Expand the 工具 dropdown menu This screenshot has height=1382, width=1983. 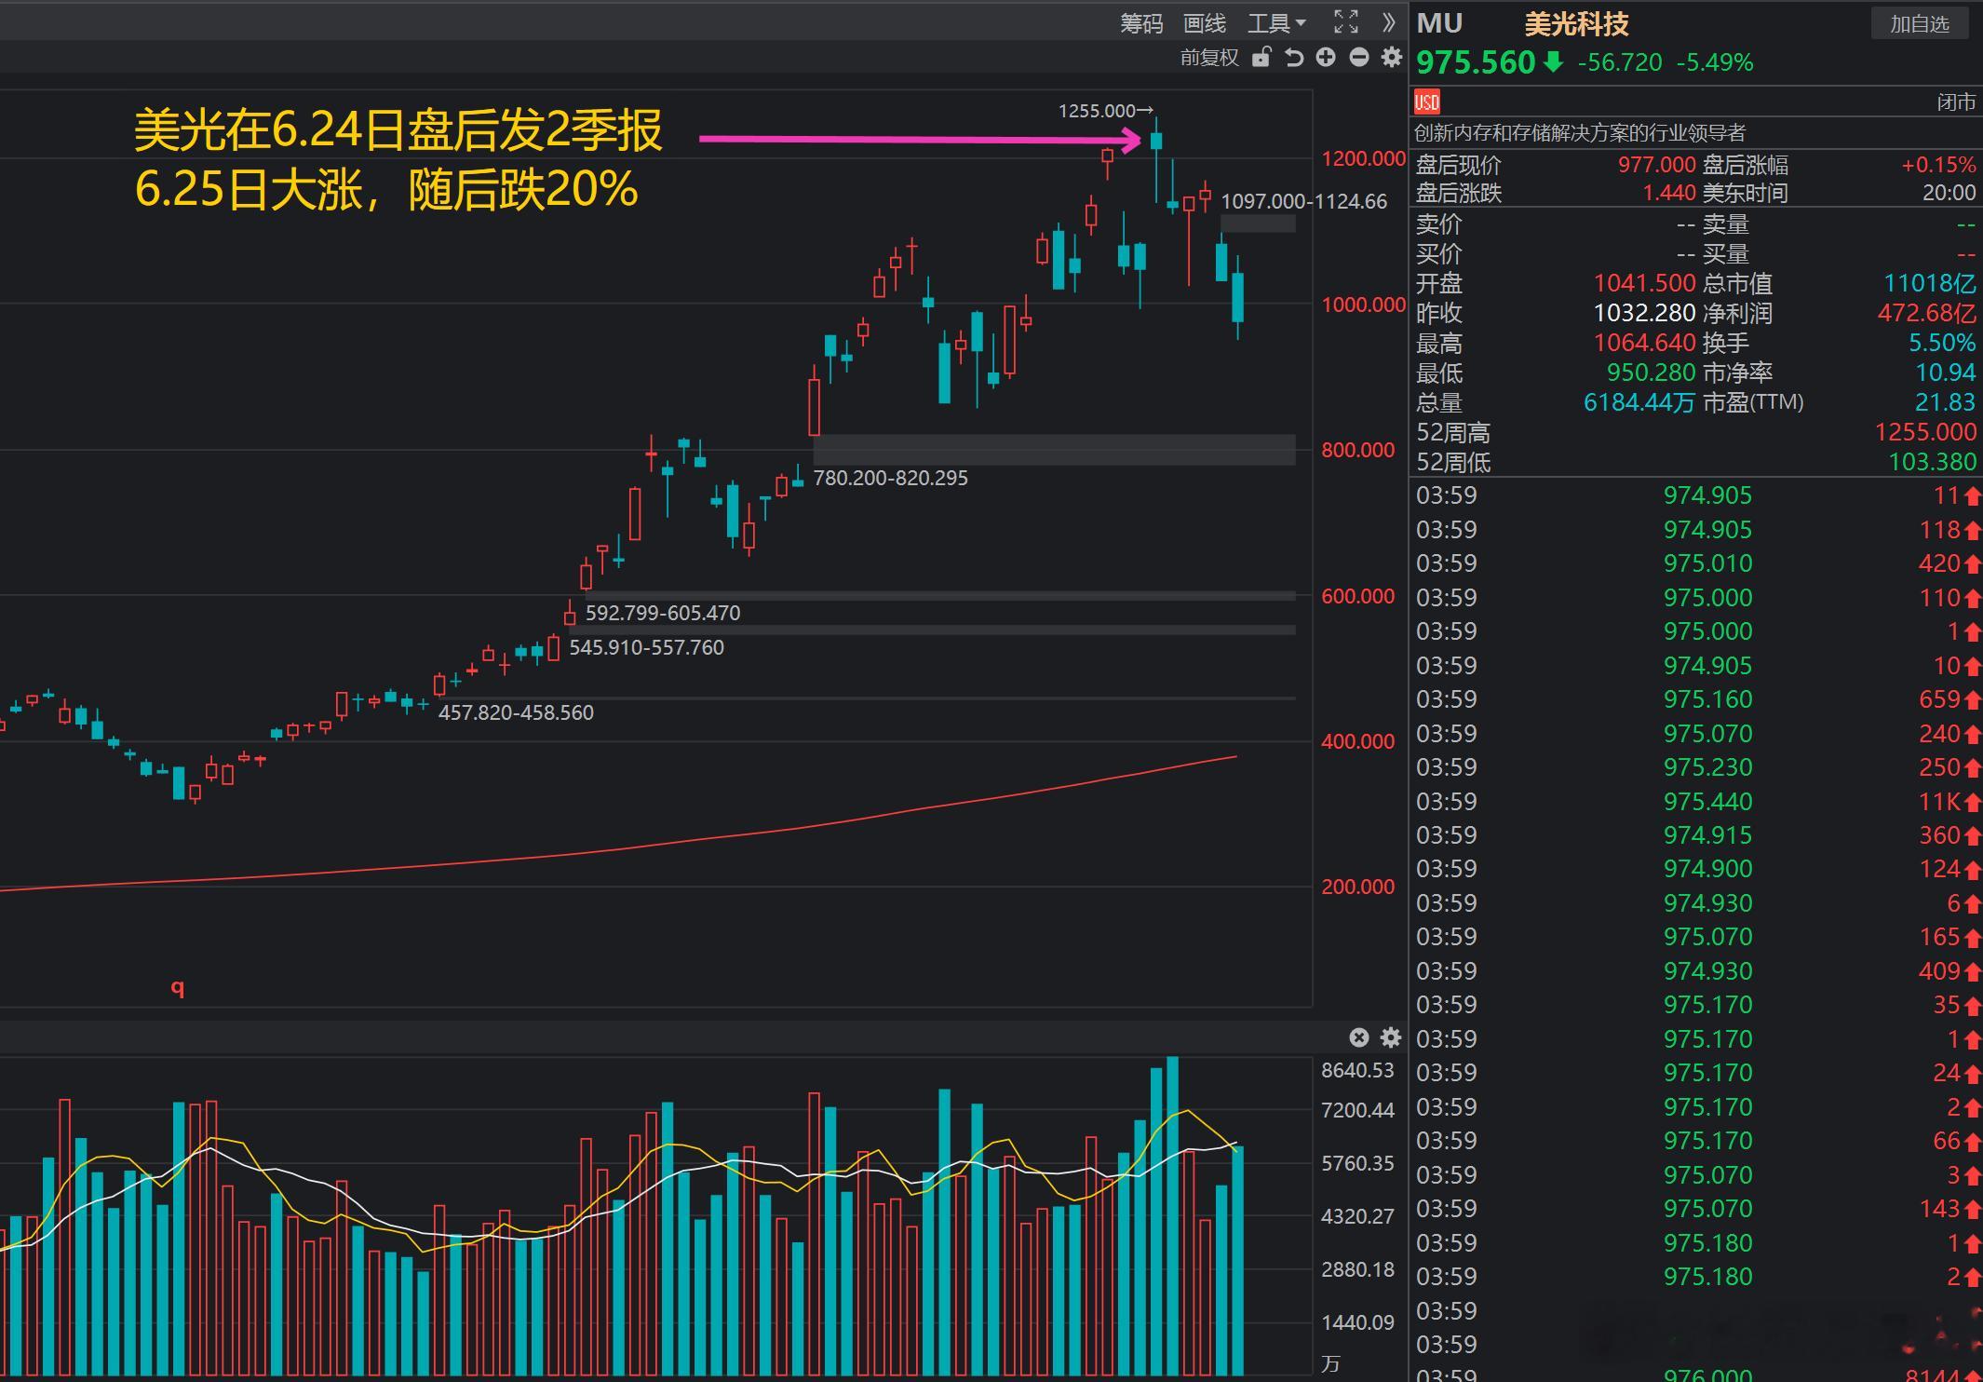[x=1276, y=23]
